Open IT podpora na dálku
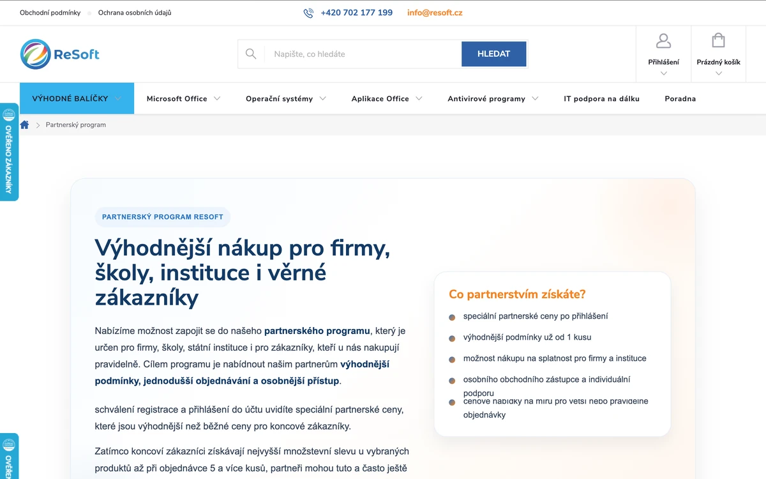This screenshot has width=766, height=479. 601,99
